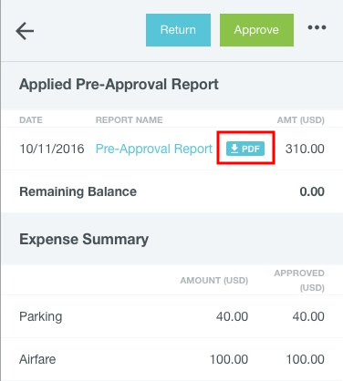Go back using the left arrow
343x381 pixels.
tap(25, 31)
